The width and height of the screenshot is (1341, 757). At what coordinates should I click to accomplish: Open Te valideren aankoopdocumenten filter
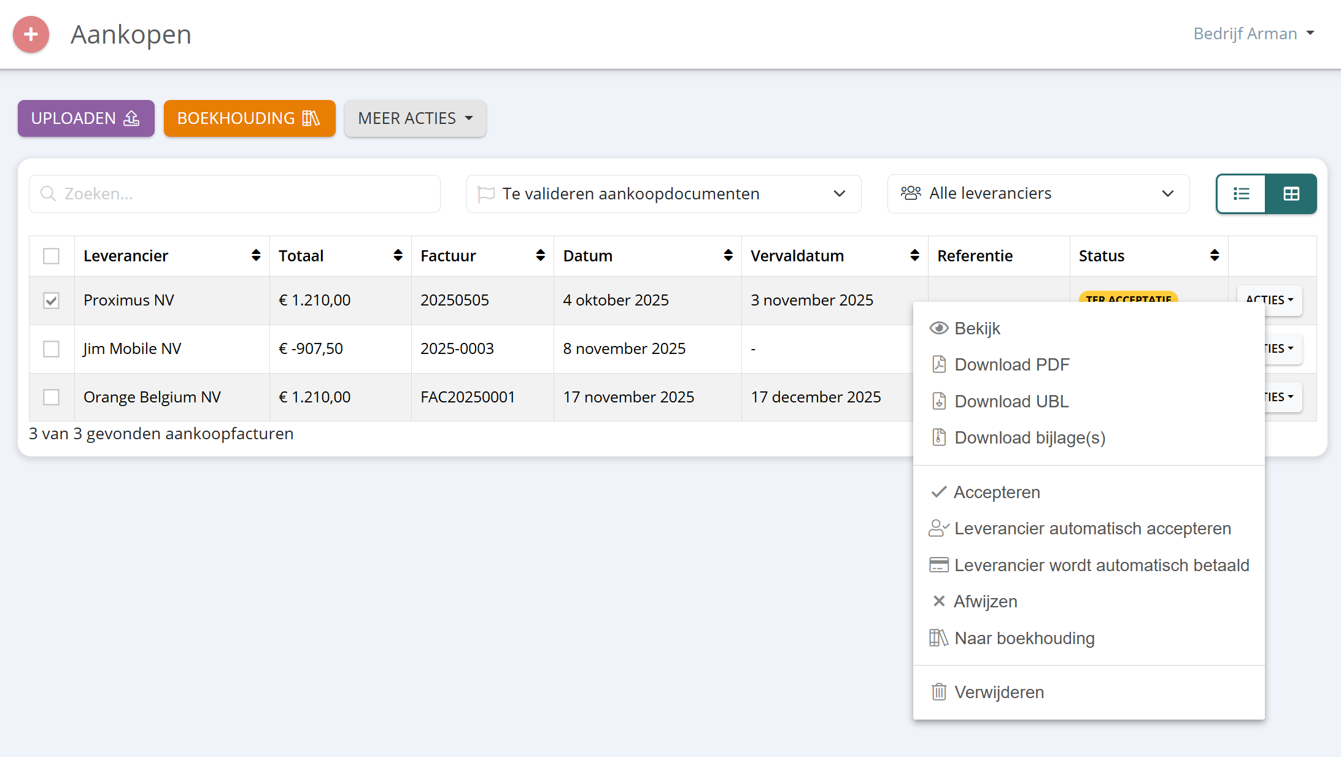click(x=663, y=194)
